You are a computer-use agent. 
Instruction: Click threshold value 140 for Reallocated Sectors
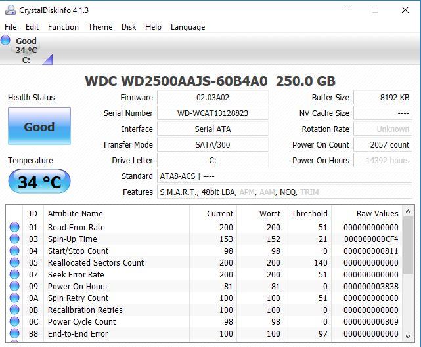coord(321,262)
